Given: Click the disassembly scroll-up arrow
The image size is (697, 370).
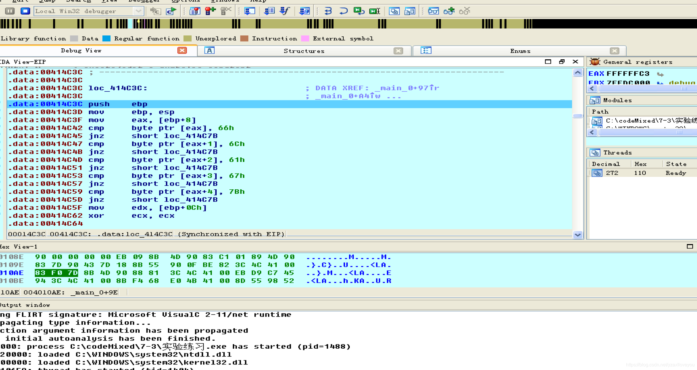Looking at the screenshot, I should 578,73.
